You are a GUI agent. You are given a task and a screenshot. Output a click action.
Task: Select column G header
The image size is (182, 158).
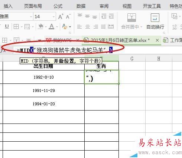132,59
